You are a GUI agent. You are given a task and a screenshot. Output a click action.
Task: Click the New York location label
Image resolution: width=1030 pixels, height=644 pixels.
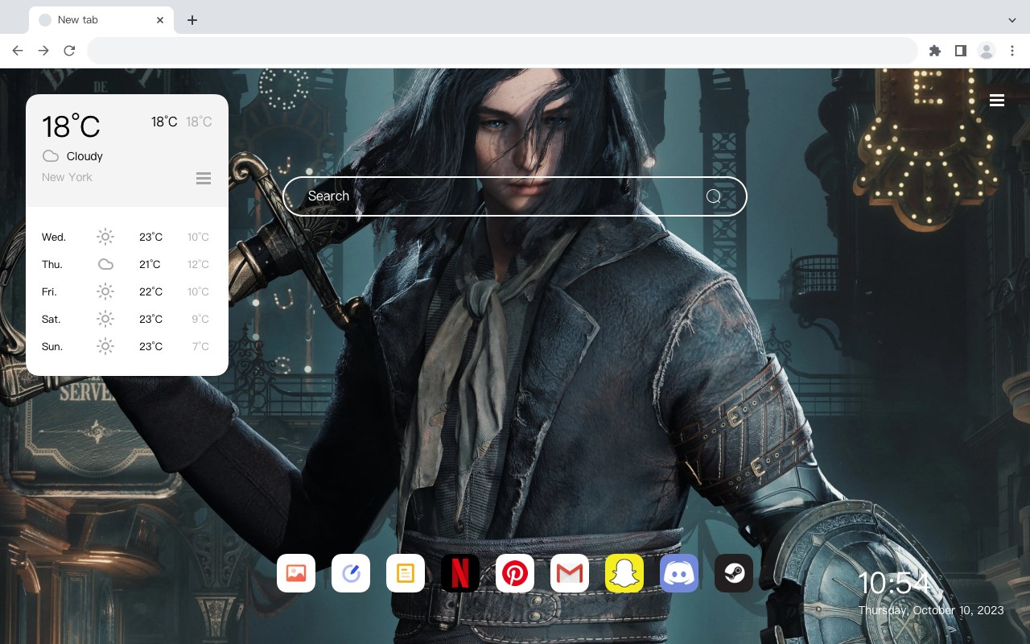click(x=67, y=177)
